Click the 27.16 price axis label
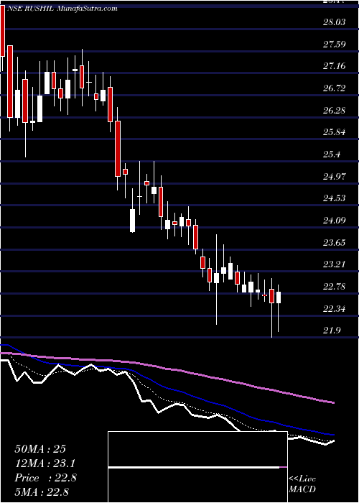Image resolution: width=359 pixels, height=503 pixels. point(334,66)
